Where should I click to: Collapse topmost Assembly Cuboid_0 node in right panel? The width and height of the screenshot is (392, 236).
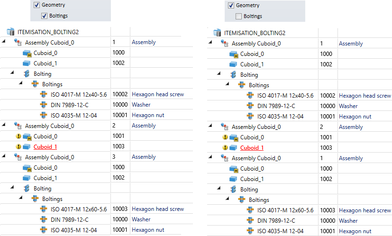[x=211, y=43]
